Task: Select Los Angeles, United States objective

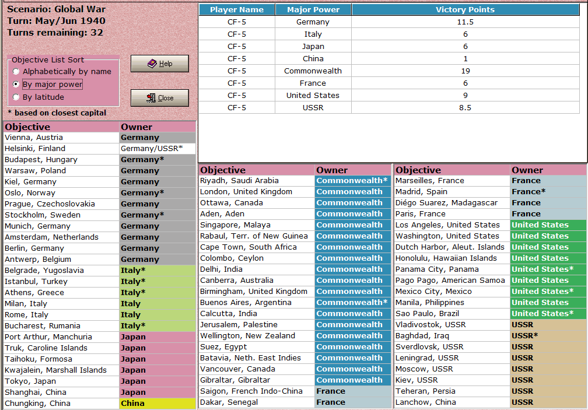Action: point(452,225)
